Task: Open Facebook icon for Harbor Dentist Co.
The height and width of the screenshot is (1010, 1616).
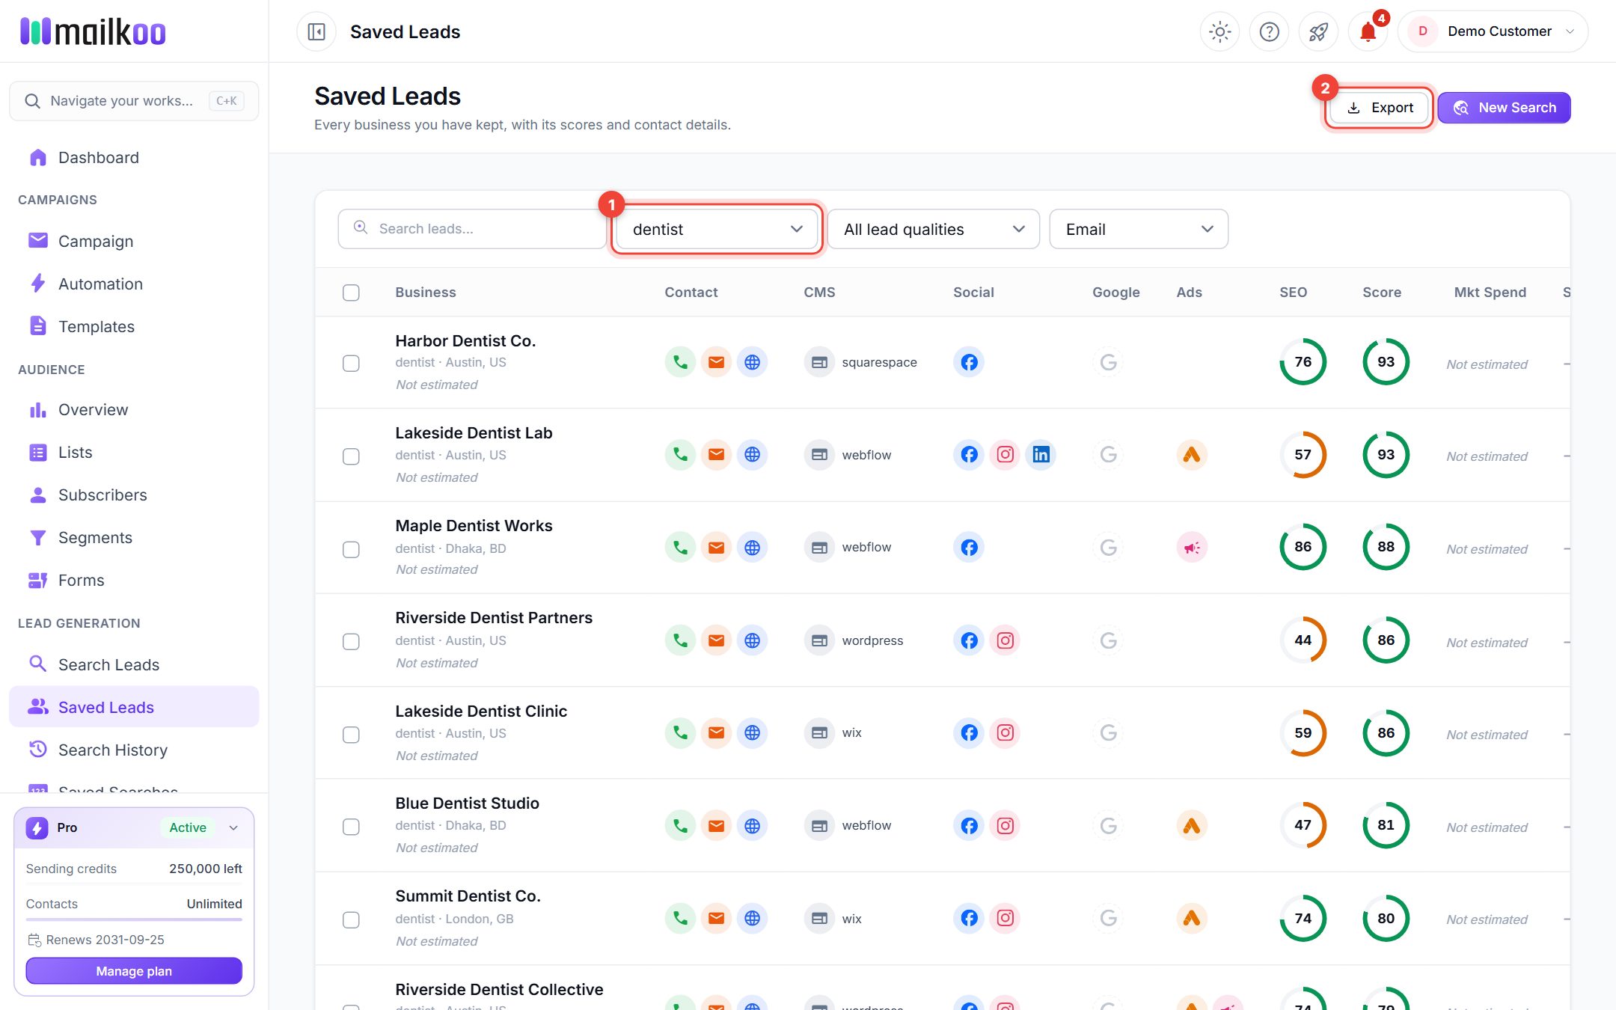Action: (x=969, y=362)
